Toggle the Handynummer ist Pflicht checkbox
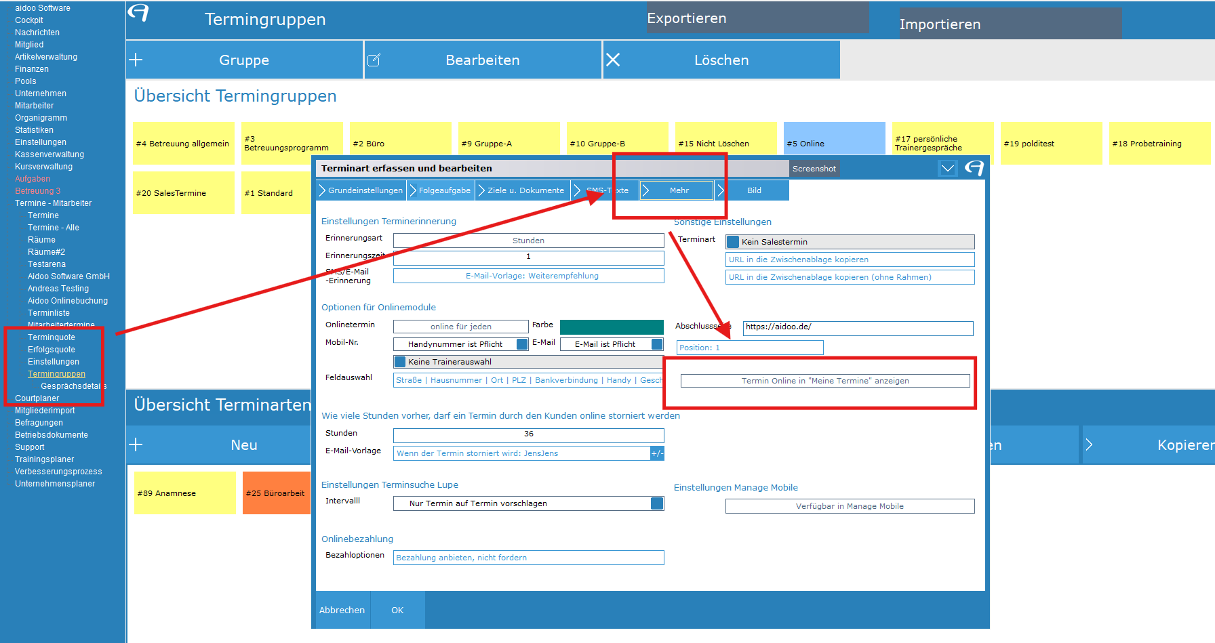 (521, 344)
